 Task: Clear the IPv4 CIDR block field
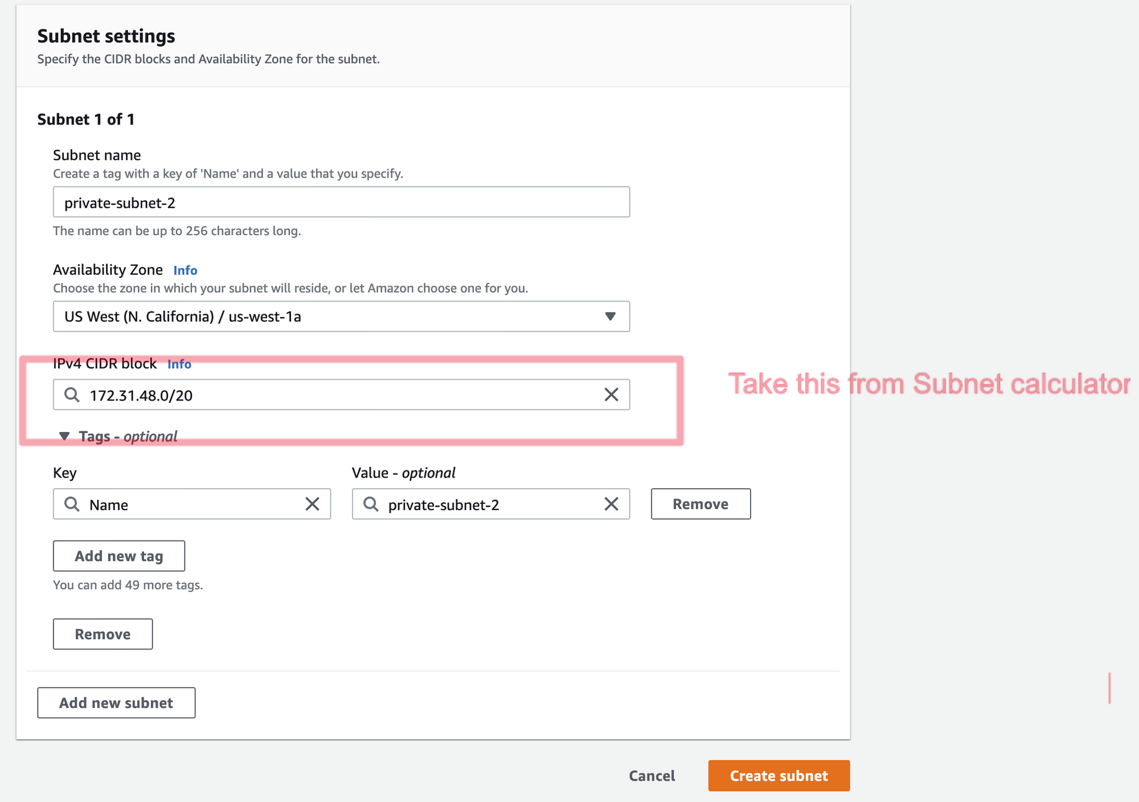tap(611, 394)
